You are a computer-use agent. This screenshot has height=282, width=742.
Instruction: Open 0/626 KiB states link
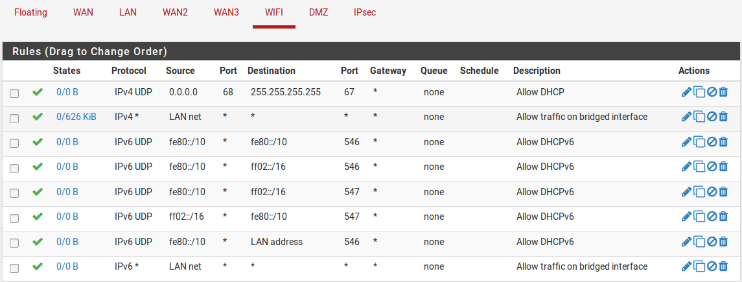pos(76,117)
